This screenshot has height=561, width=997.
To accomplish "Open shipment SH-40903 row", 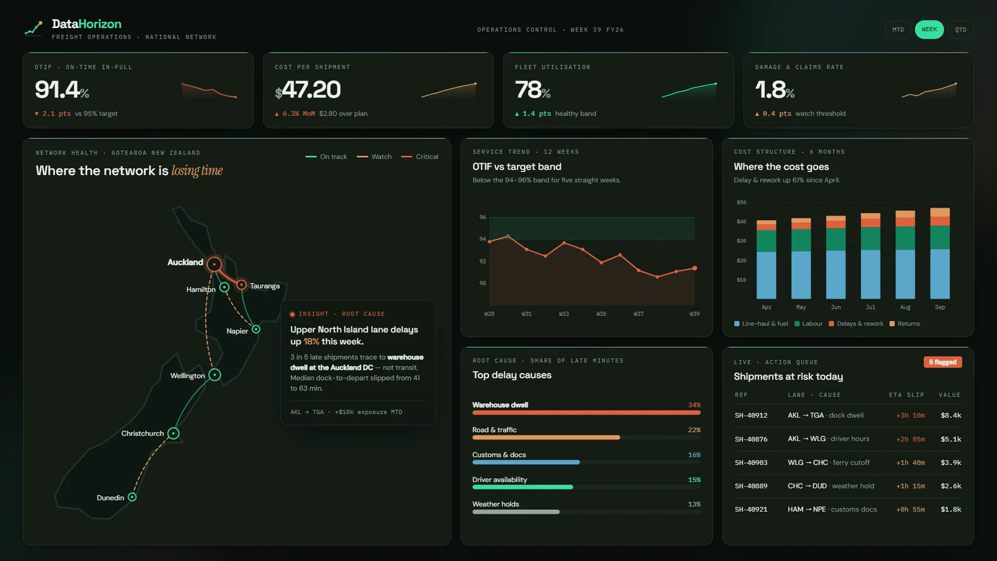I will 847,463.
